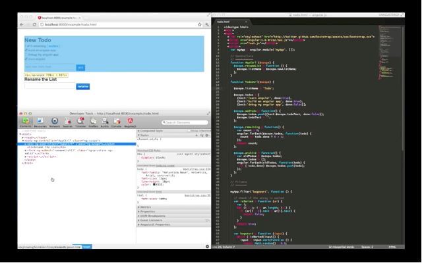Open the bootstrap.css link for html rule
The height and width of the screenshot is (263, 422).
(x=197, y=195)
